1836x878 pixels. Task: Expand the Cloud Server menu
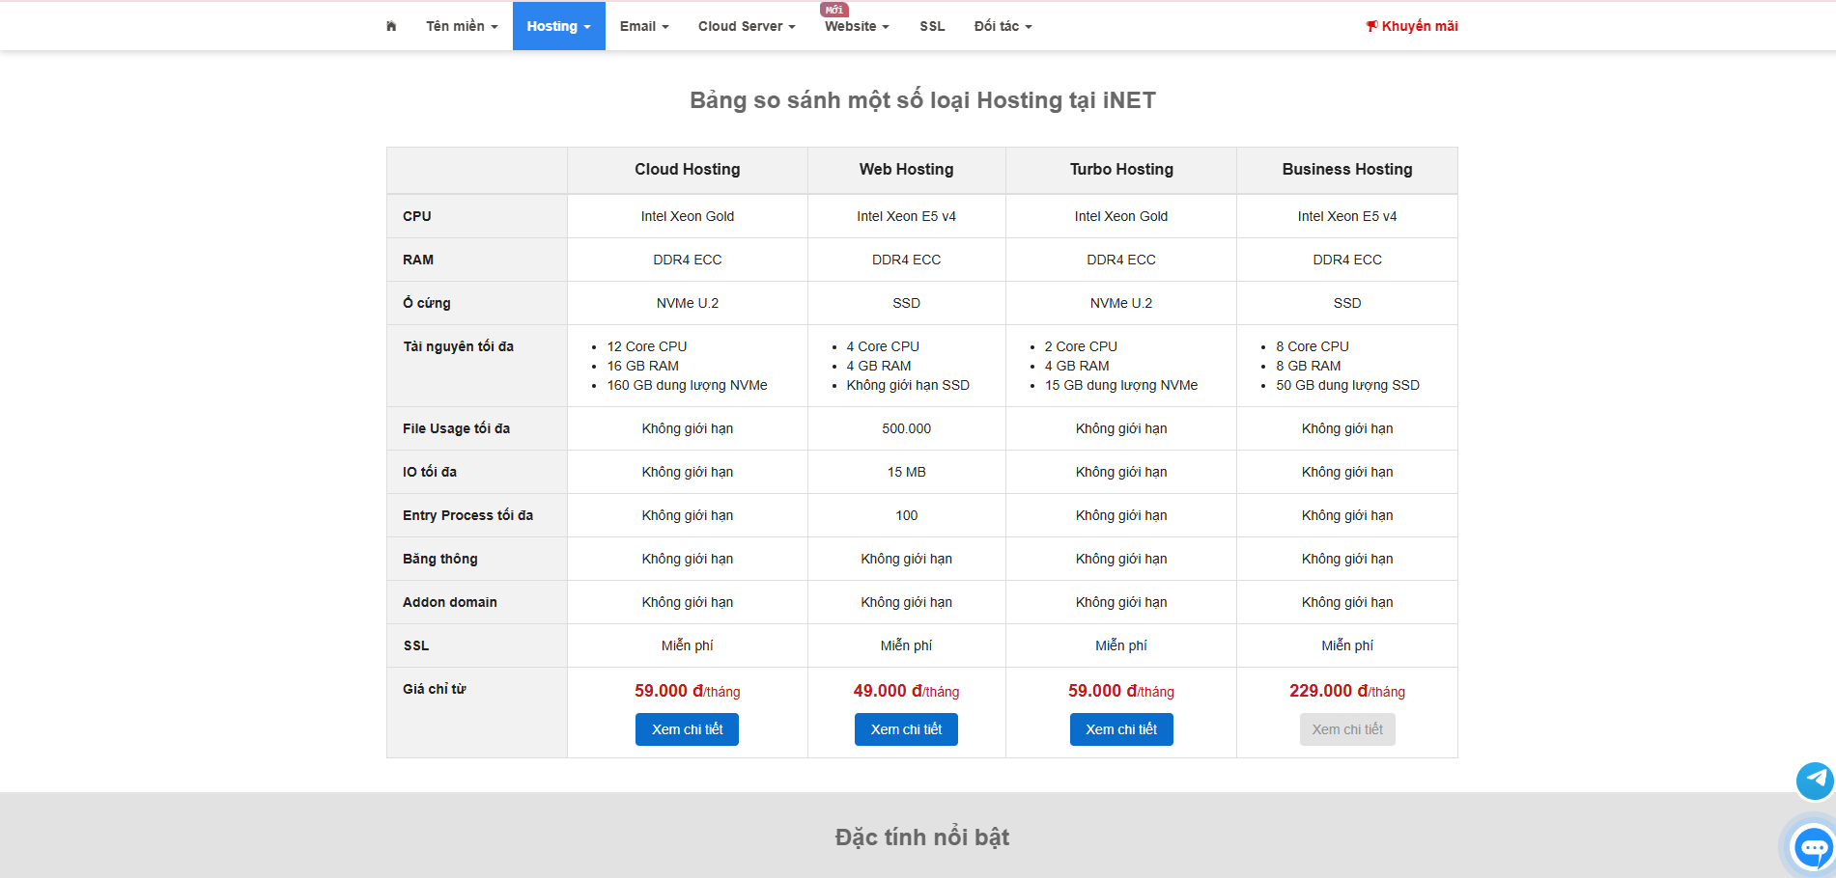(747, 26)
